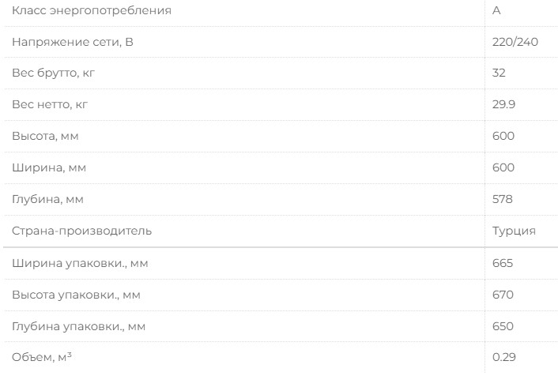Click the 'Высота упаковки., мм' label
The height and width of the screenshot is (376, 558).
pos(77,295)
